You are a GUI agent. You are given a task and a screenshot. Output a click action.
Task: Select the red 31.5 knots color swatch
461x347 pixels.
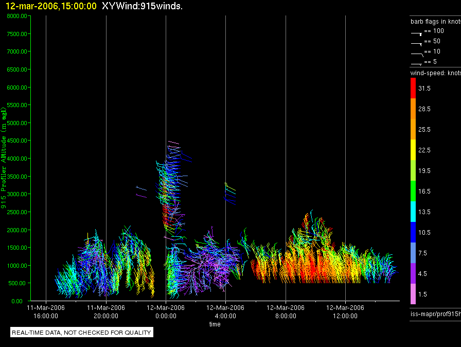coord(413,88)
